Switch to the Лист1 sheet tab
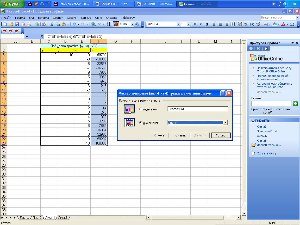This screenshot has width=300, height=225. pos(24,217)
